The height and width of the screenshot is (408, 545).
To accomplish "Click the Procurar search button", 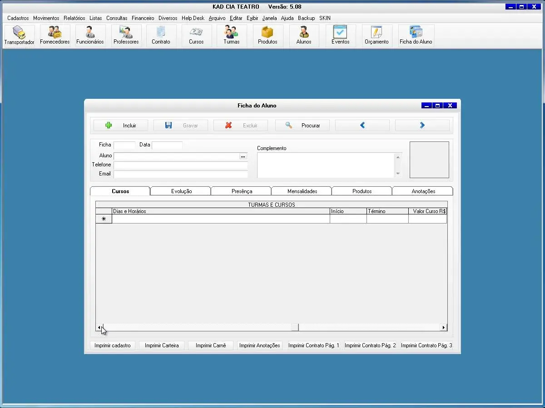I will 302,126.
